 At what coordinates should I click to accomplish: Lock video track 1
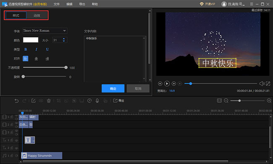(12, 117)
